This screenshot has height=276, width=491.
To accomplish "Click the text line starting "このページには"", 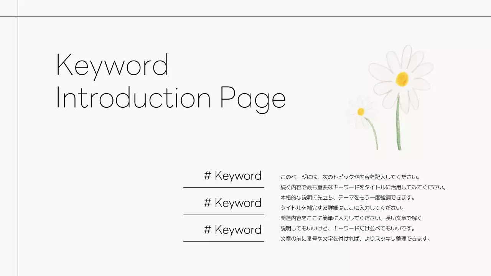I will pos(351,177).
